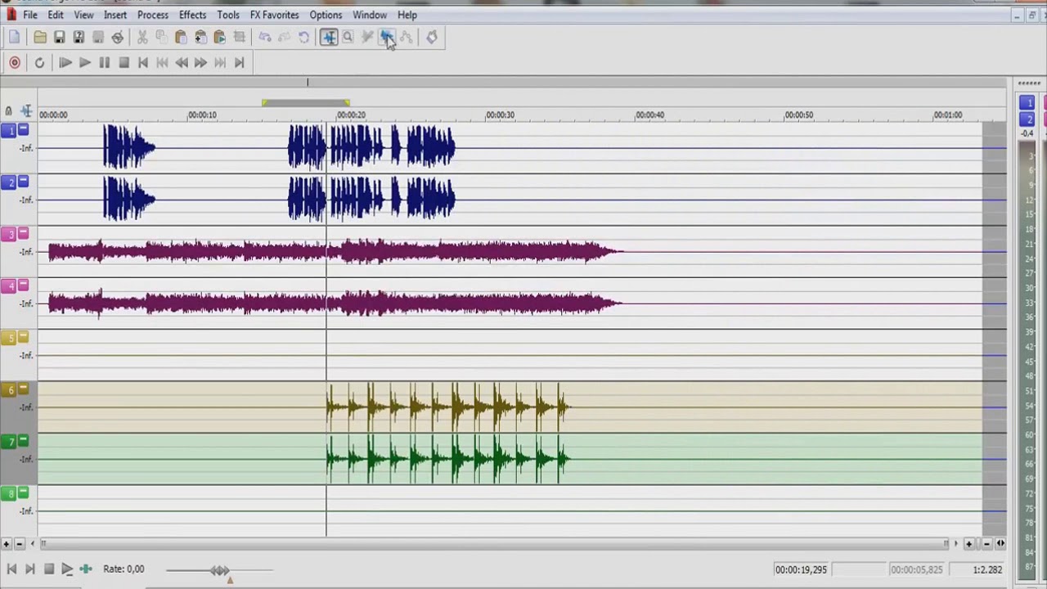The image size is (1047, 589).
Task: Create a new file with New icon
Action: [x=15, y=37]
